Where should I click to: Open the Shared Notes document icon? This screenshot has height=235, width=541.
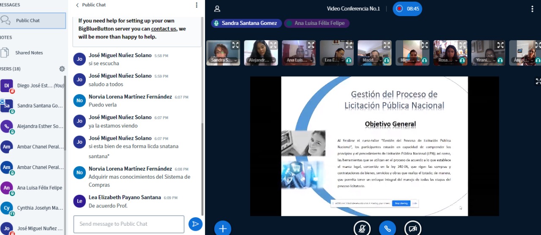pos(5,52)
